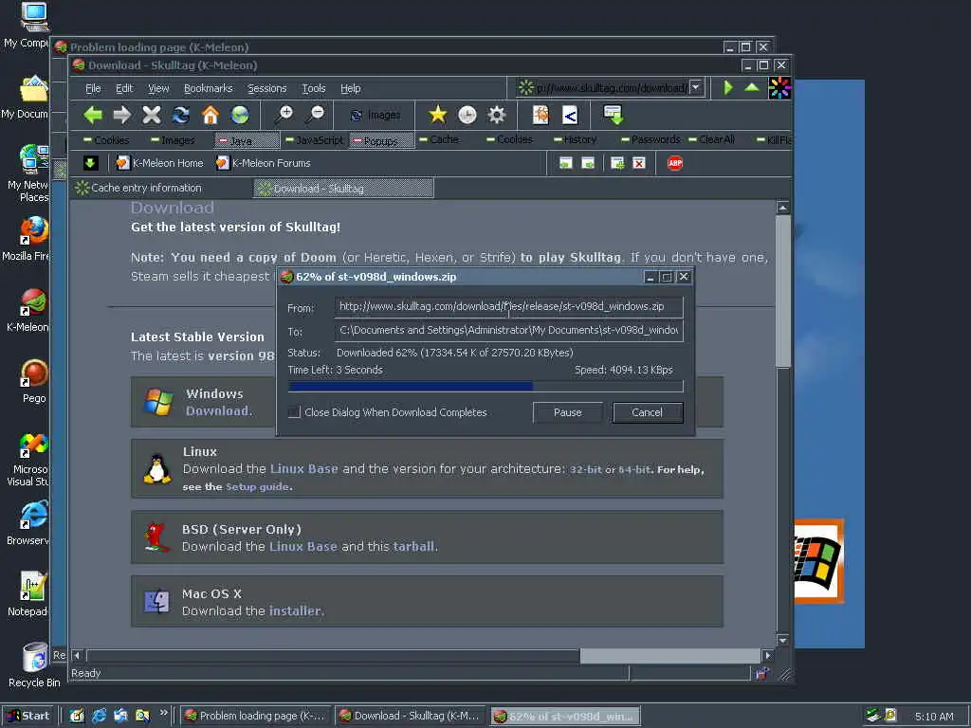Open history with the clock icon
Screen dimensions: 971x728
pyautogui.click(x=467, y=115)
